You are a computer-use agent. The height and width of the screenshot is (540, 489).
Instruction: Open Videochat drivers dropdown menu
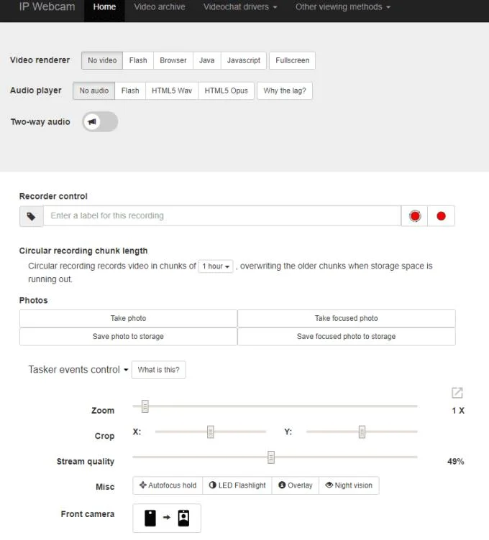[240, 7]
